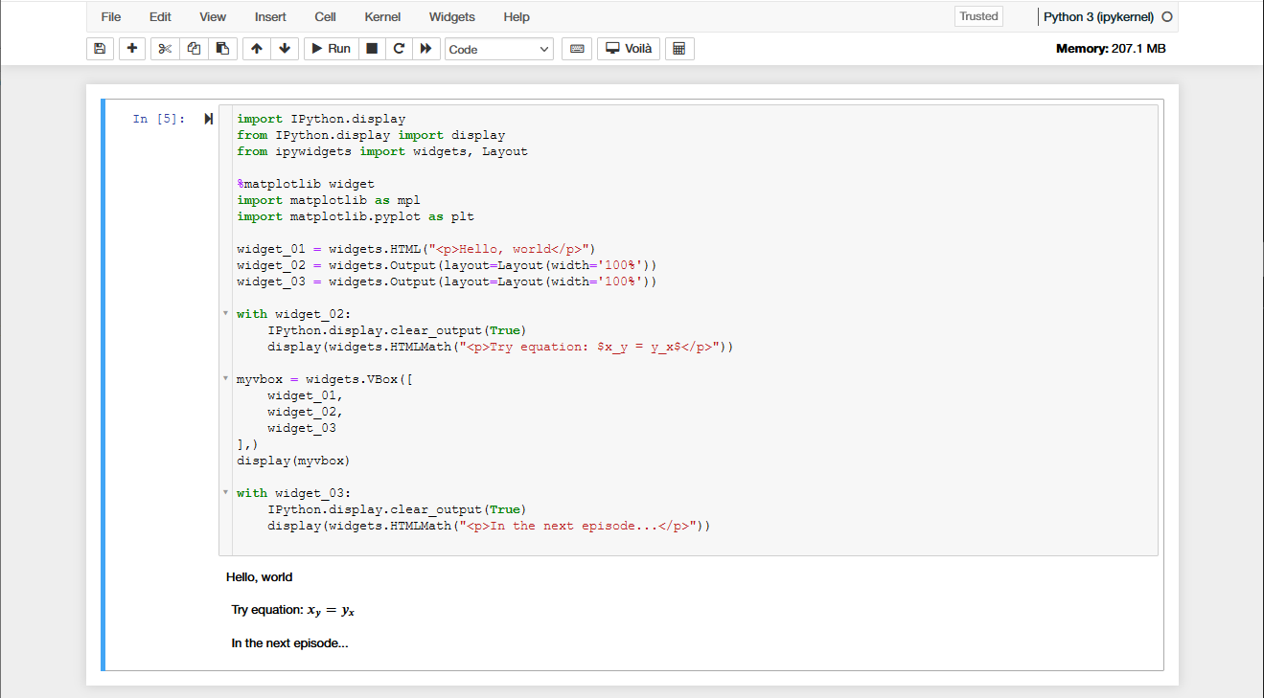Collapse the 'with widget_03:' code fold arrow

(x=225, y=492)
